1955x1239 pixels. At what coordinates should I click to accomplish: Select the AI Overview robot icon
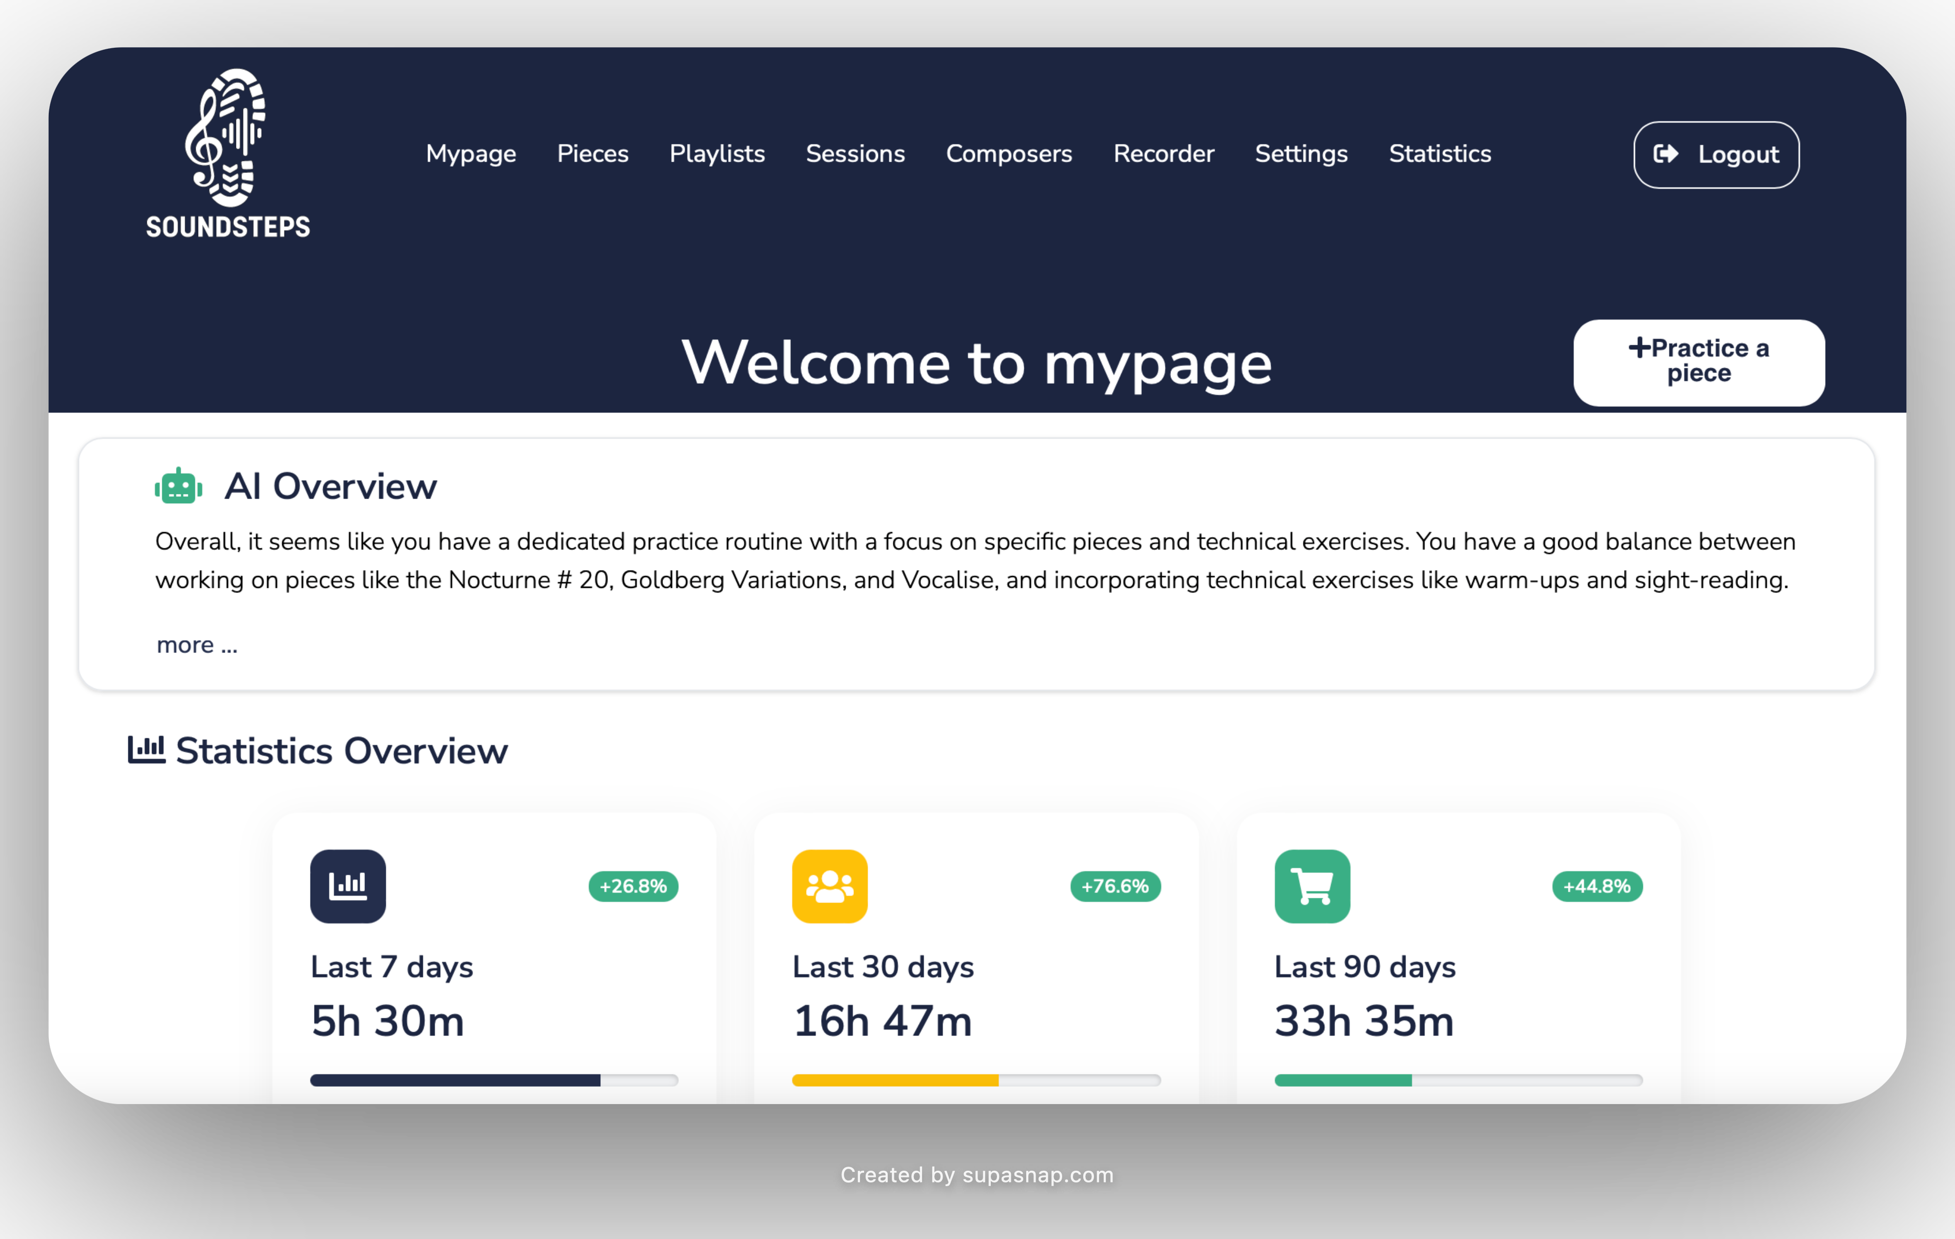pos(178,485)
